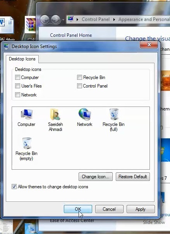
Task: Select the Recycle Bin (empty) icon
Action: [x=27, y=149]
